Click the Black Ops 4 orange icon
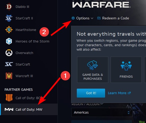Viewport: 146px width, 123px height. [9, 98]
